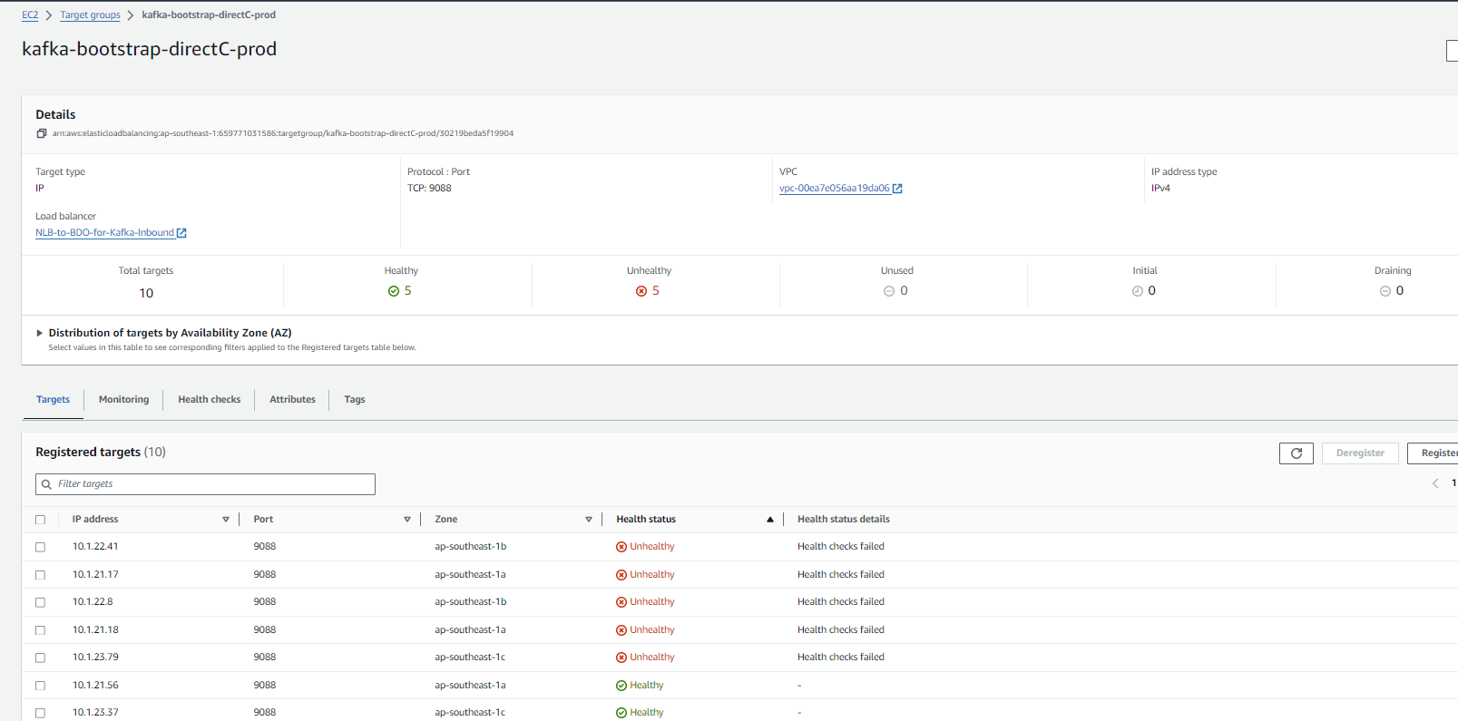Expand Distribution of targets by Availability Zone
The width and height of the screenshot is (1458, 721).
pos(39,333)
